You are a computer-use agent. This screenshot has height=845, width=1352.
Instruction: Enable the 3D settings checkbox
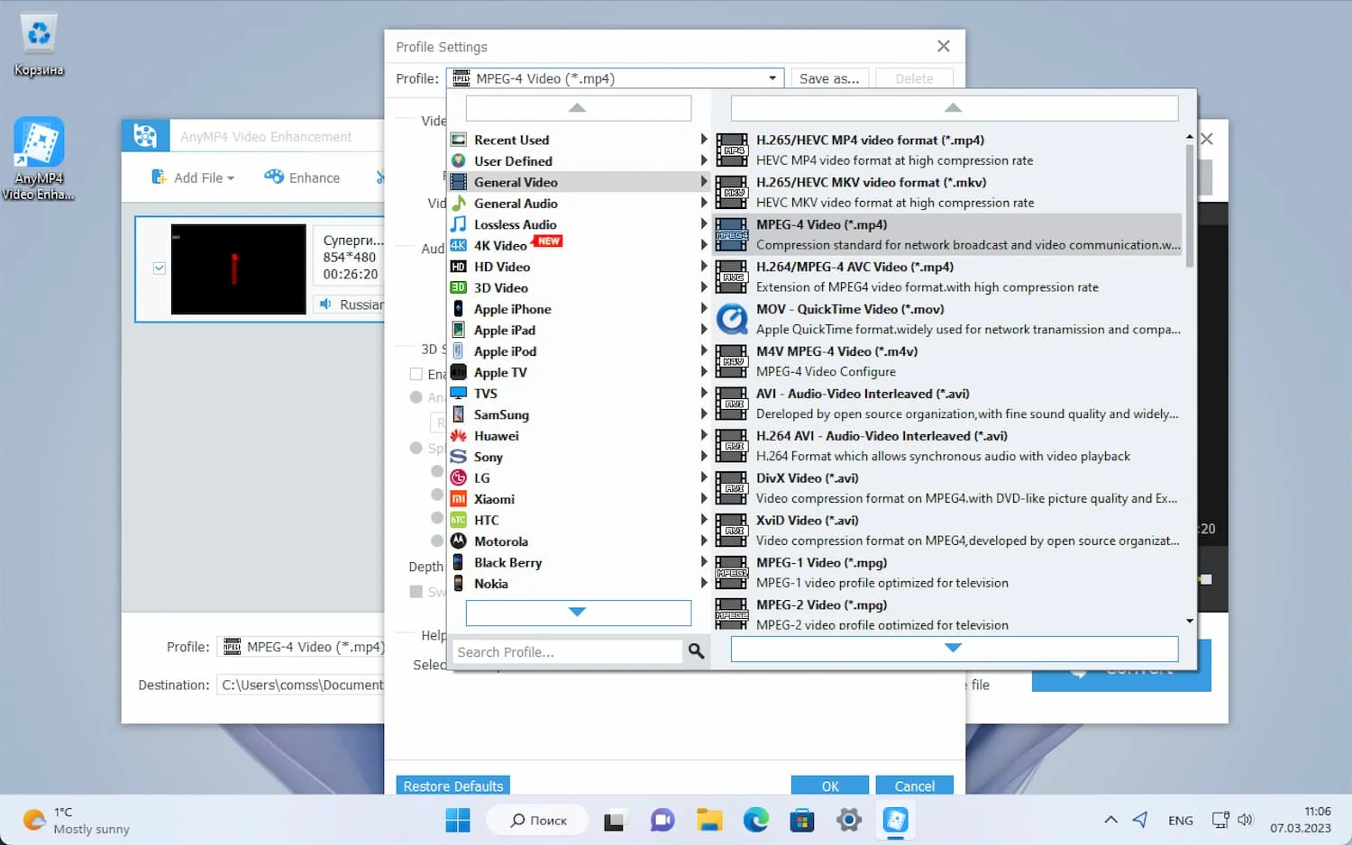coord(416,374)
